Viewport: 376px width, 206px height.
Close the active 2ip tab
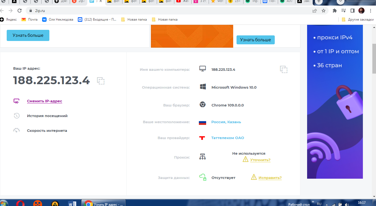tap(101, 1)
